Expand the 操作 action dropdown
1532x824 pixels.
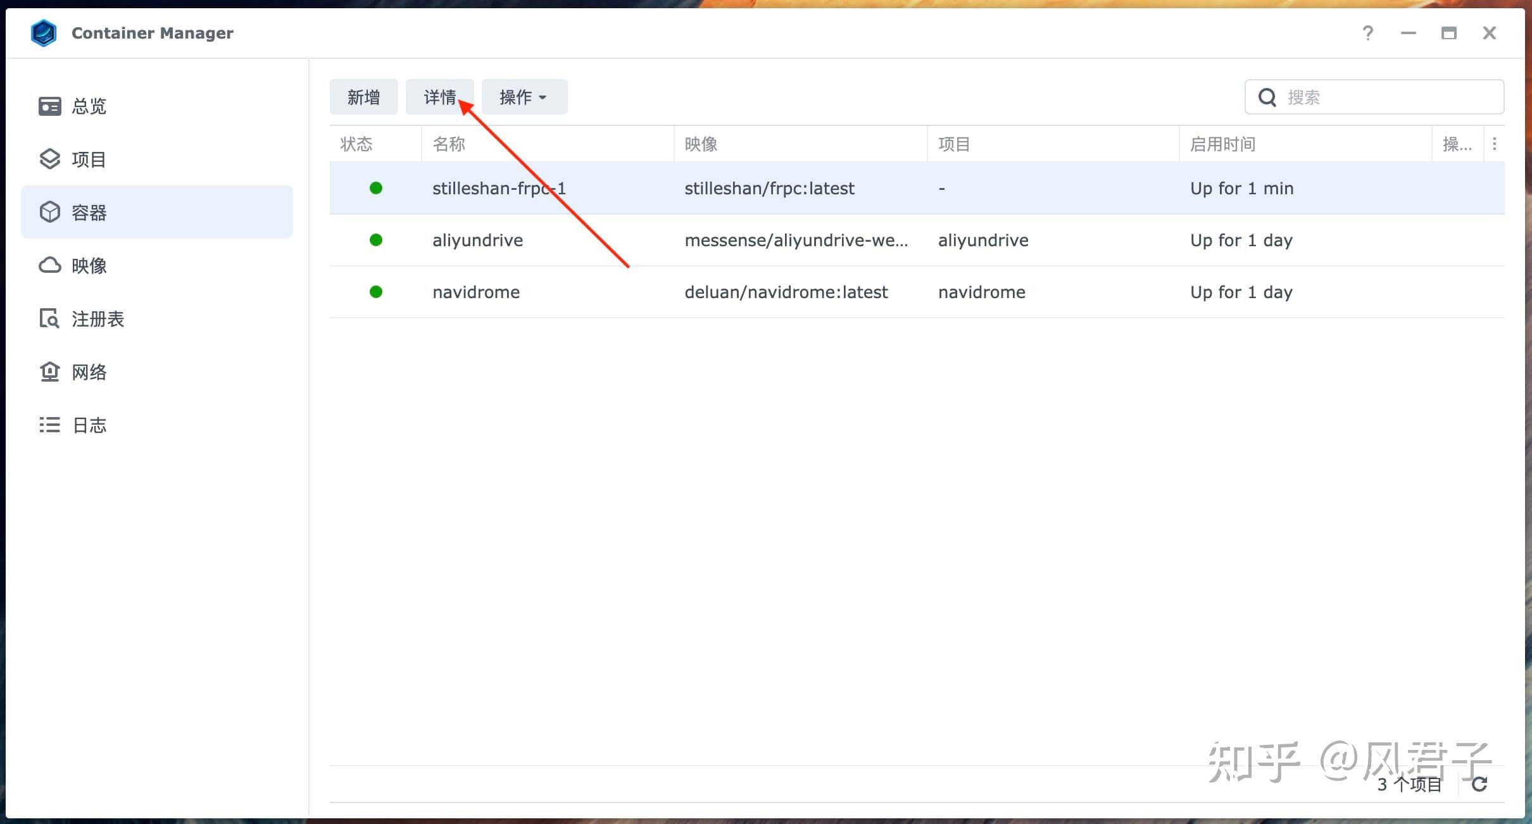point(524,97)
